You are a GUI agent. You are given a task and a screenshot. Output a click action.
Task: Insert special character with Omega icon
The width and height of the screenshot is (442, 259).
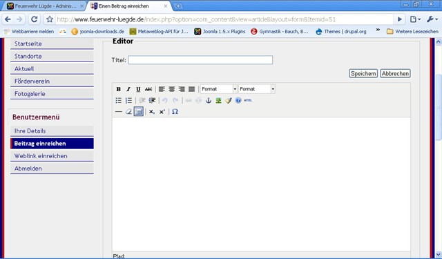click(x=175, y=112)
